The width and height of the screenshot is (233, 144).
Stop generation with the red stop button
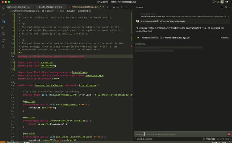coord(229,135)
